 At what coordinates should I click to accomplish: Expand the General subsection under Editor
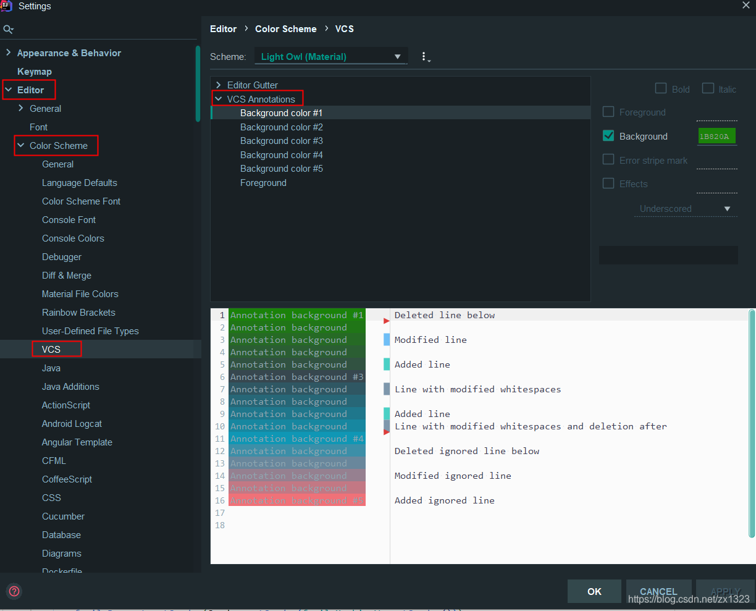[x=20, y=108]
